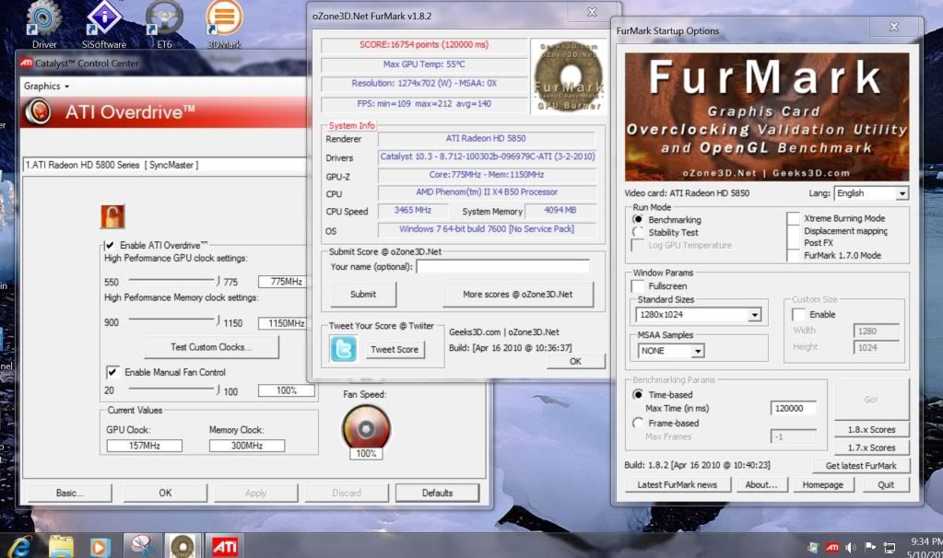Screen dimensions: 943x558
Task: Click the Tweet Score button
Action: point(395,350)
